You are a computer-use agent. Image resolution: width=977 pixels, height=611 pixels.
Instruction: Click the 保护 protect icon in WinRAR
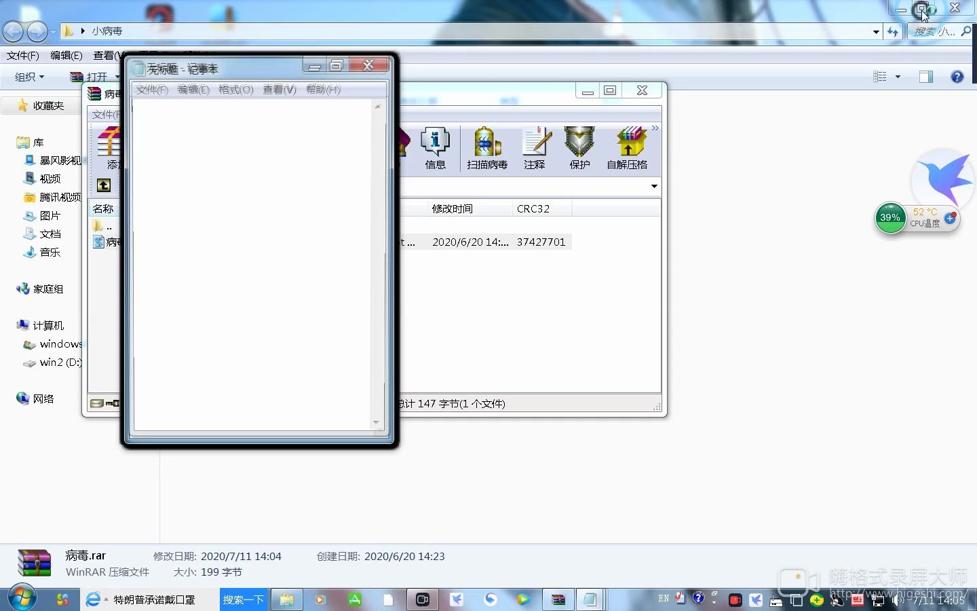click(579, 148)
